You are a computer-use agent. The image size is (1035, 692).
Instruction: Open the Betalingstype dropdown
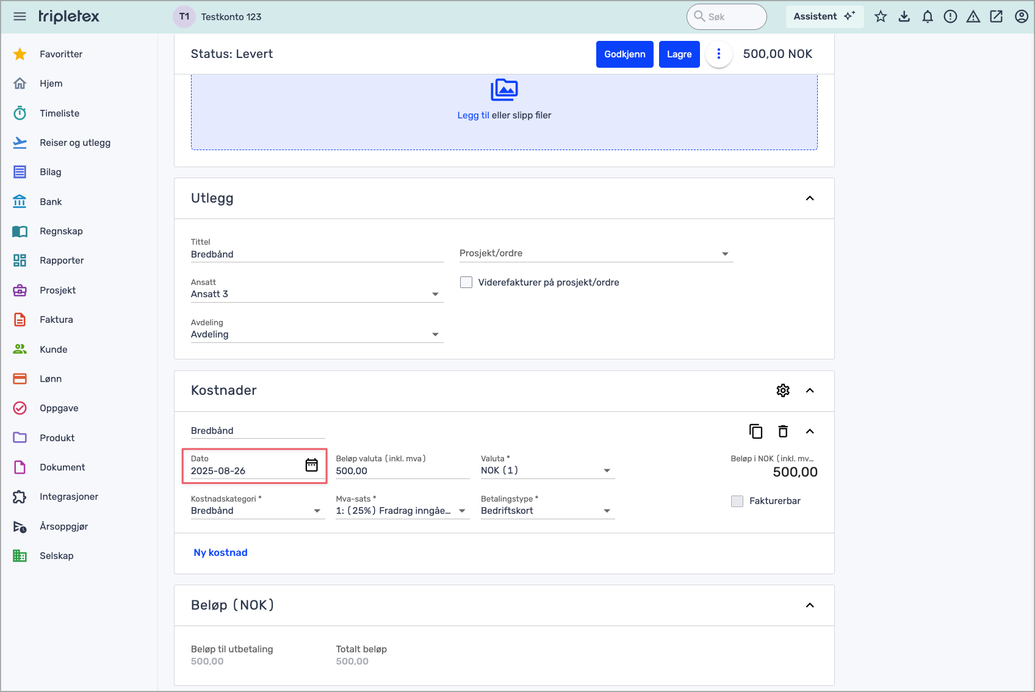(x=547, y=511)
